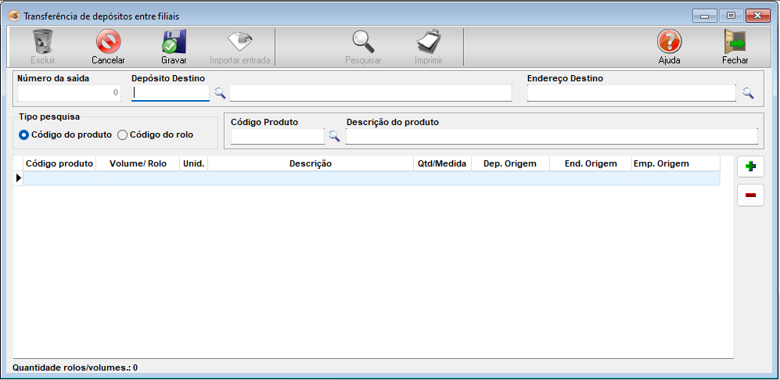The height and width of the screenshot is (380, 780).
Task: Click the Descrição column header
Action: [x=311, y=163]
